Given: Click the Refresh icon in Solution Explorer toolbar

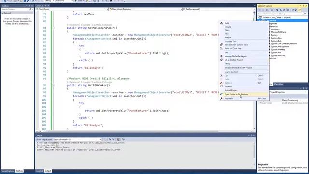Looking at the screenshot, I should 281,10.
